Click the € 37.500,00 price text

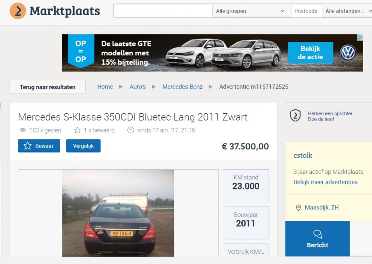tap(245, 146)
